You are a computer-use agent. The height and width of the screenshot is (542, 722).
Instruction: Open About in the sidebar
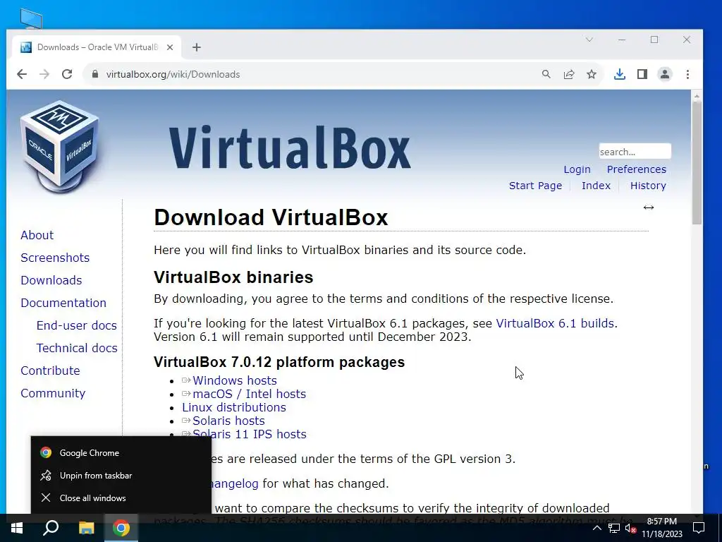click(37, 235)
